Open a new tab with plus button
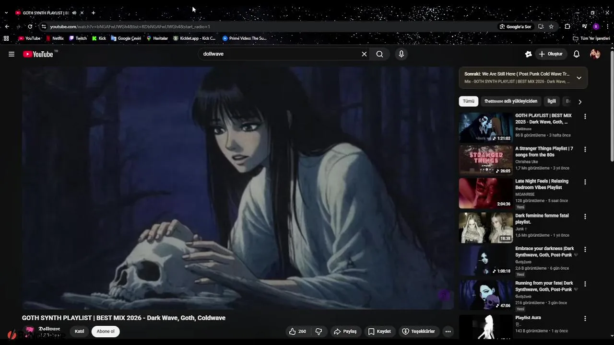 [93, 13]
